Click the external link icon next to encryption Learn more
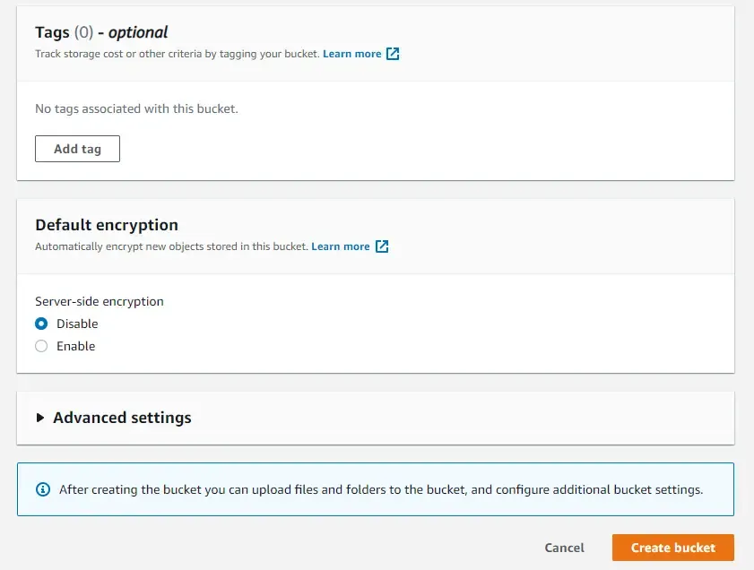This screenshot has height=570, width=754. click(381, 246)
